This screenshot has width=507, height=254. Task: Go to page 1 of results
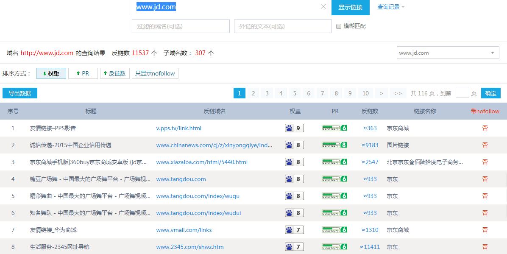239,93
